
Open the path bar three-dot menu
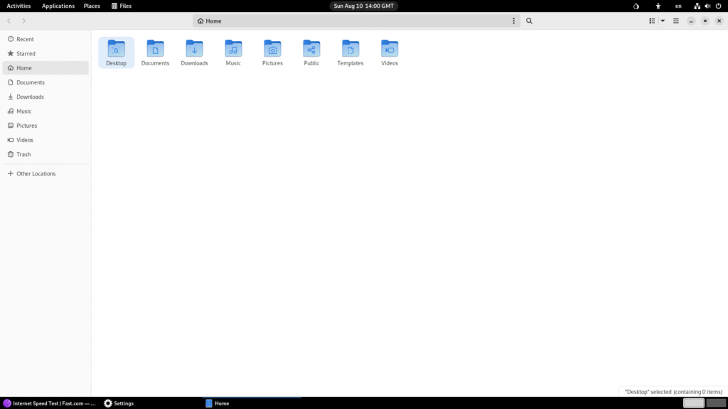pyautogui.click(x=514, y=21)
